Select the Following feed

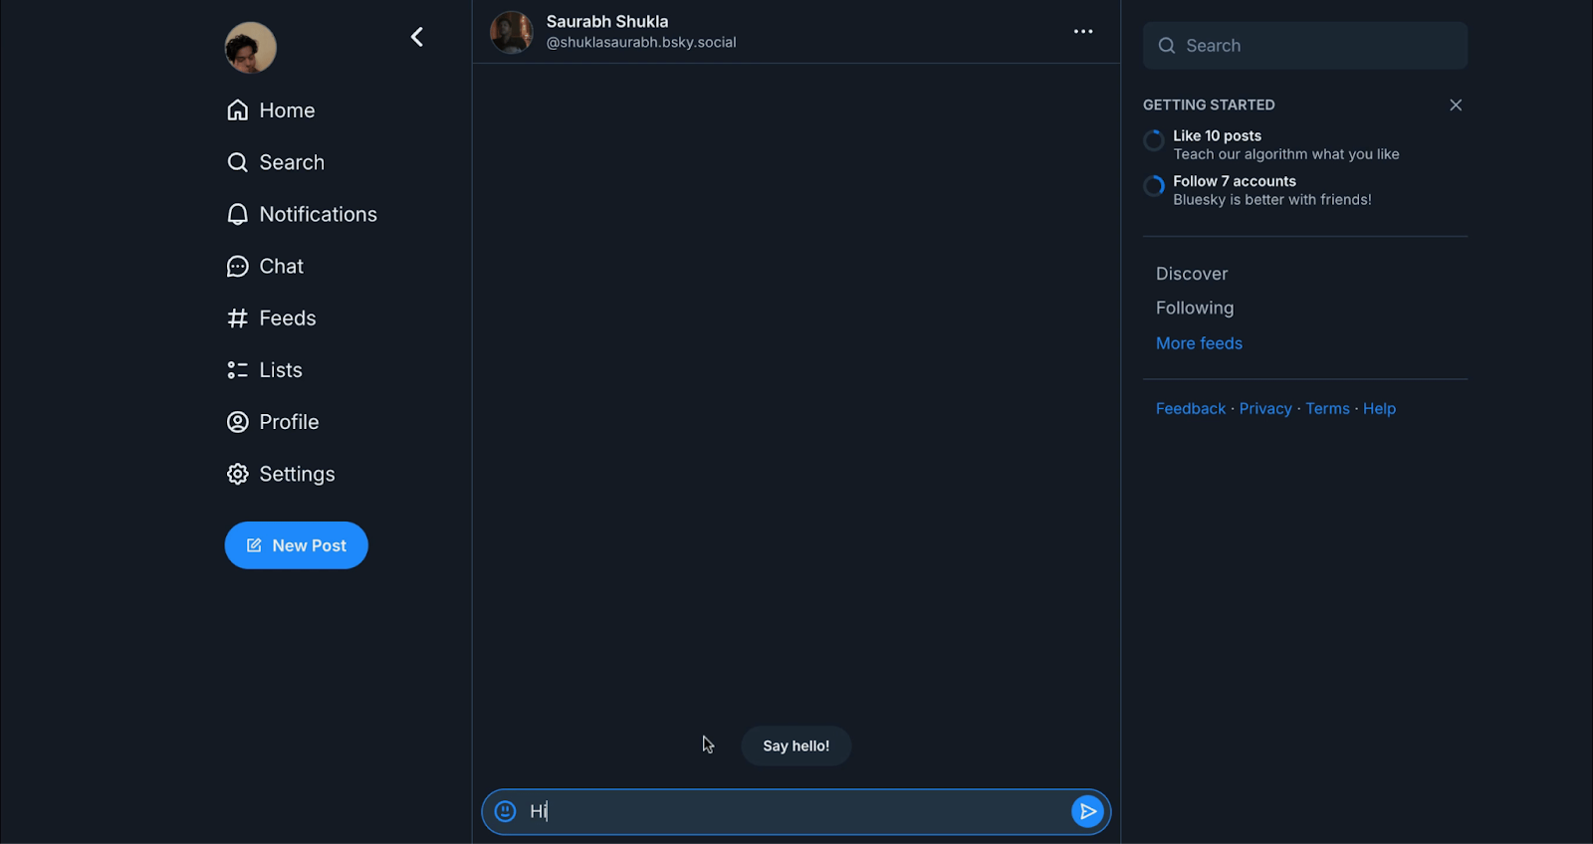[1195, 308]
